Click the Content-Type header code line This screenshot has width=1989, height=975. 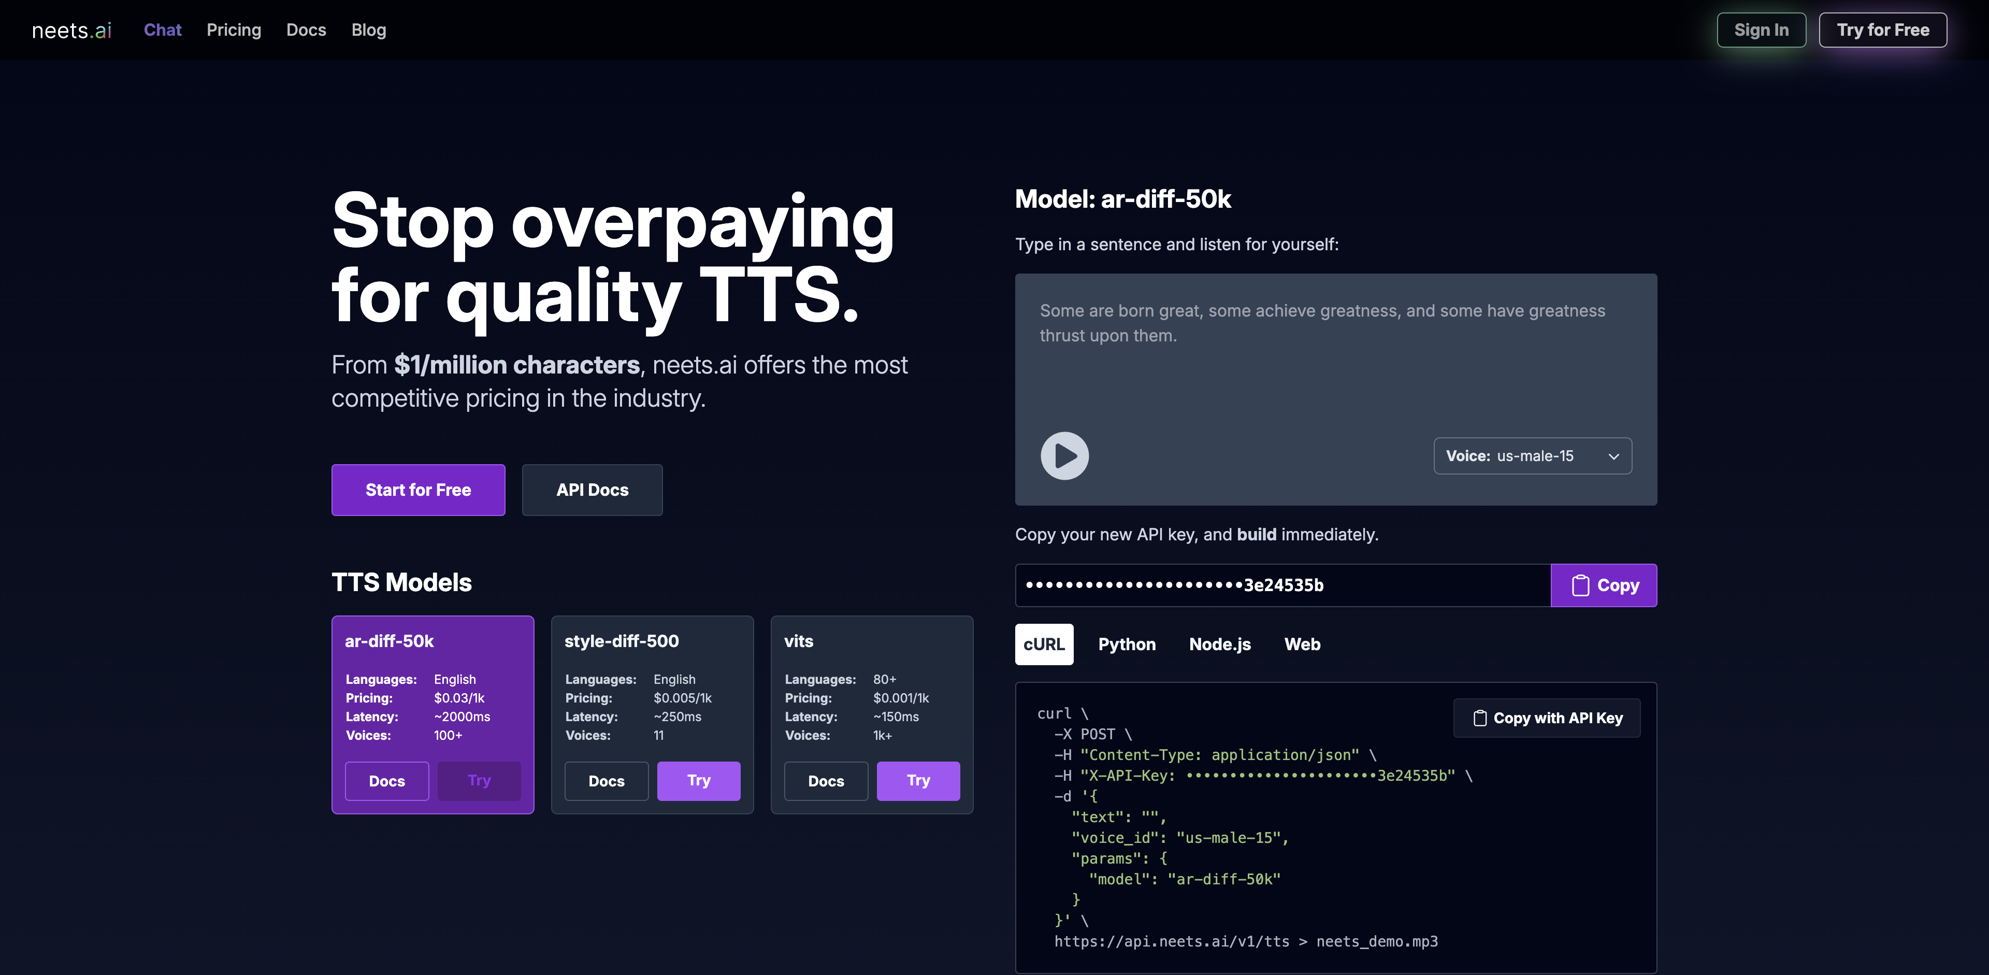coord(1215,755)
